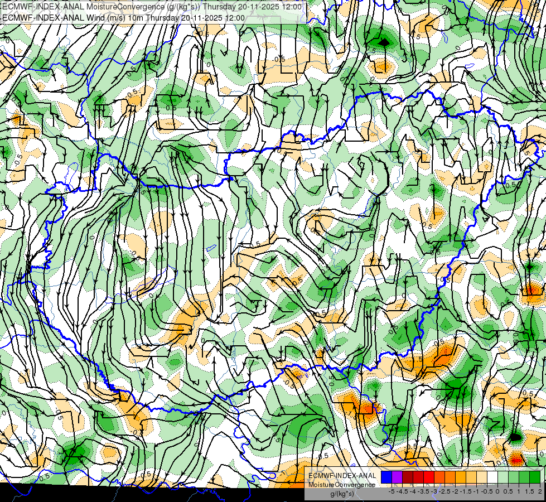
Task: Click the -2 tick label on the legend
Action: [456, 491]
